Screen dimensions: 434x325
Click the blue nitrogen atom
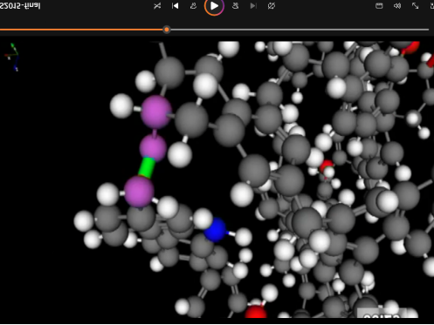click(215, 230)
